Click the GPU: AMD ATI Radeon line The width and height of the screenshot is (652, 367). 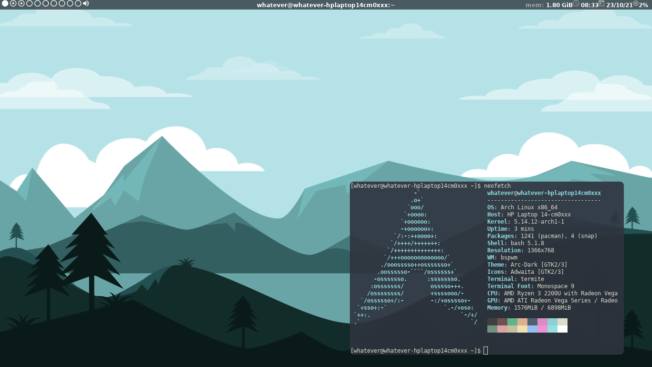pyautogui.click(x=552, y=301)
